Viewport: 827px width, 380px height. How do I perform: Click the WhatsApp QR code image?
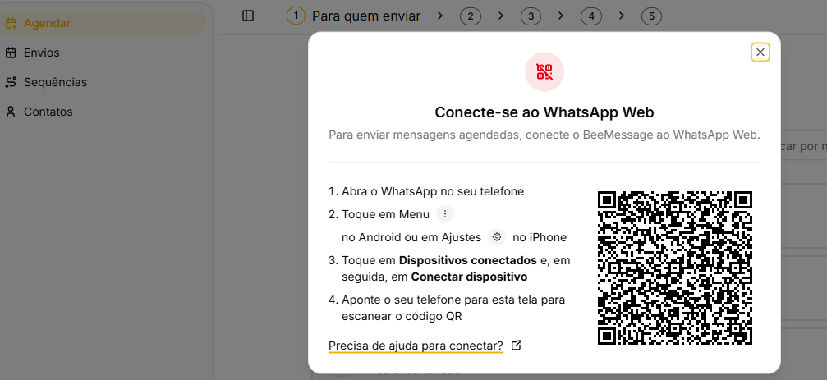675,268
